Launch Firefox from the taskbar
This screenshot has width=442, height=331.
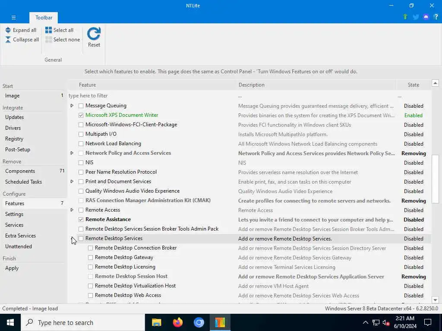pos(178,322)
